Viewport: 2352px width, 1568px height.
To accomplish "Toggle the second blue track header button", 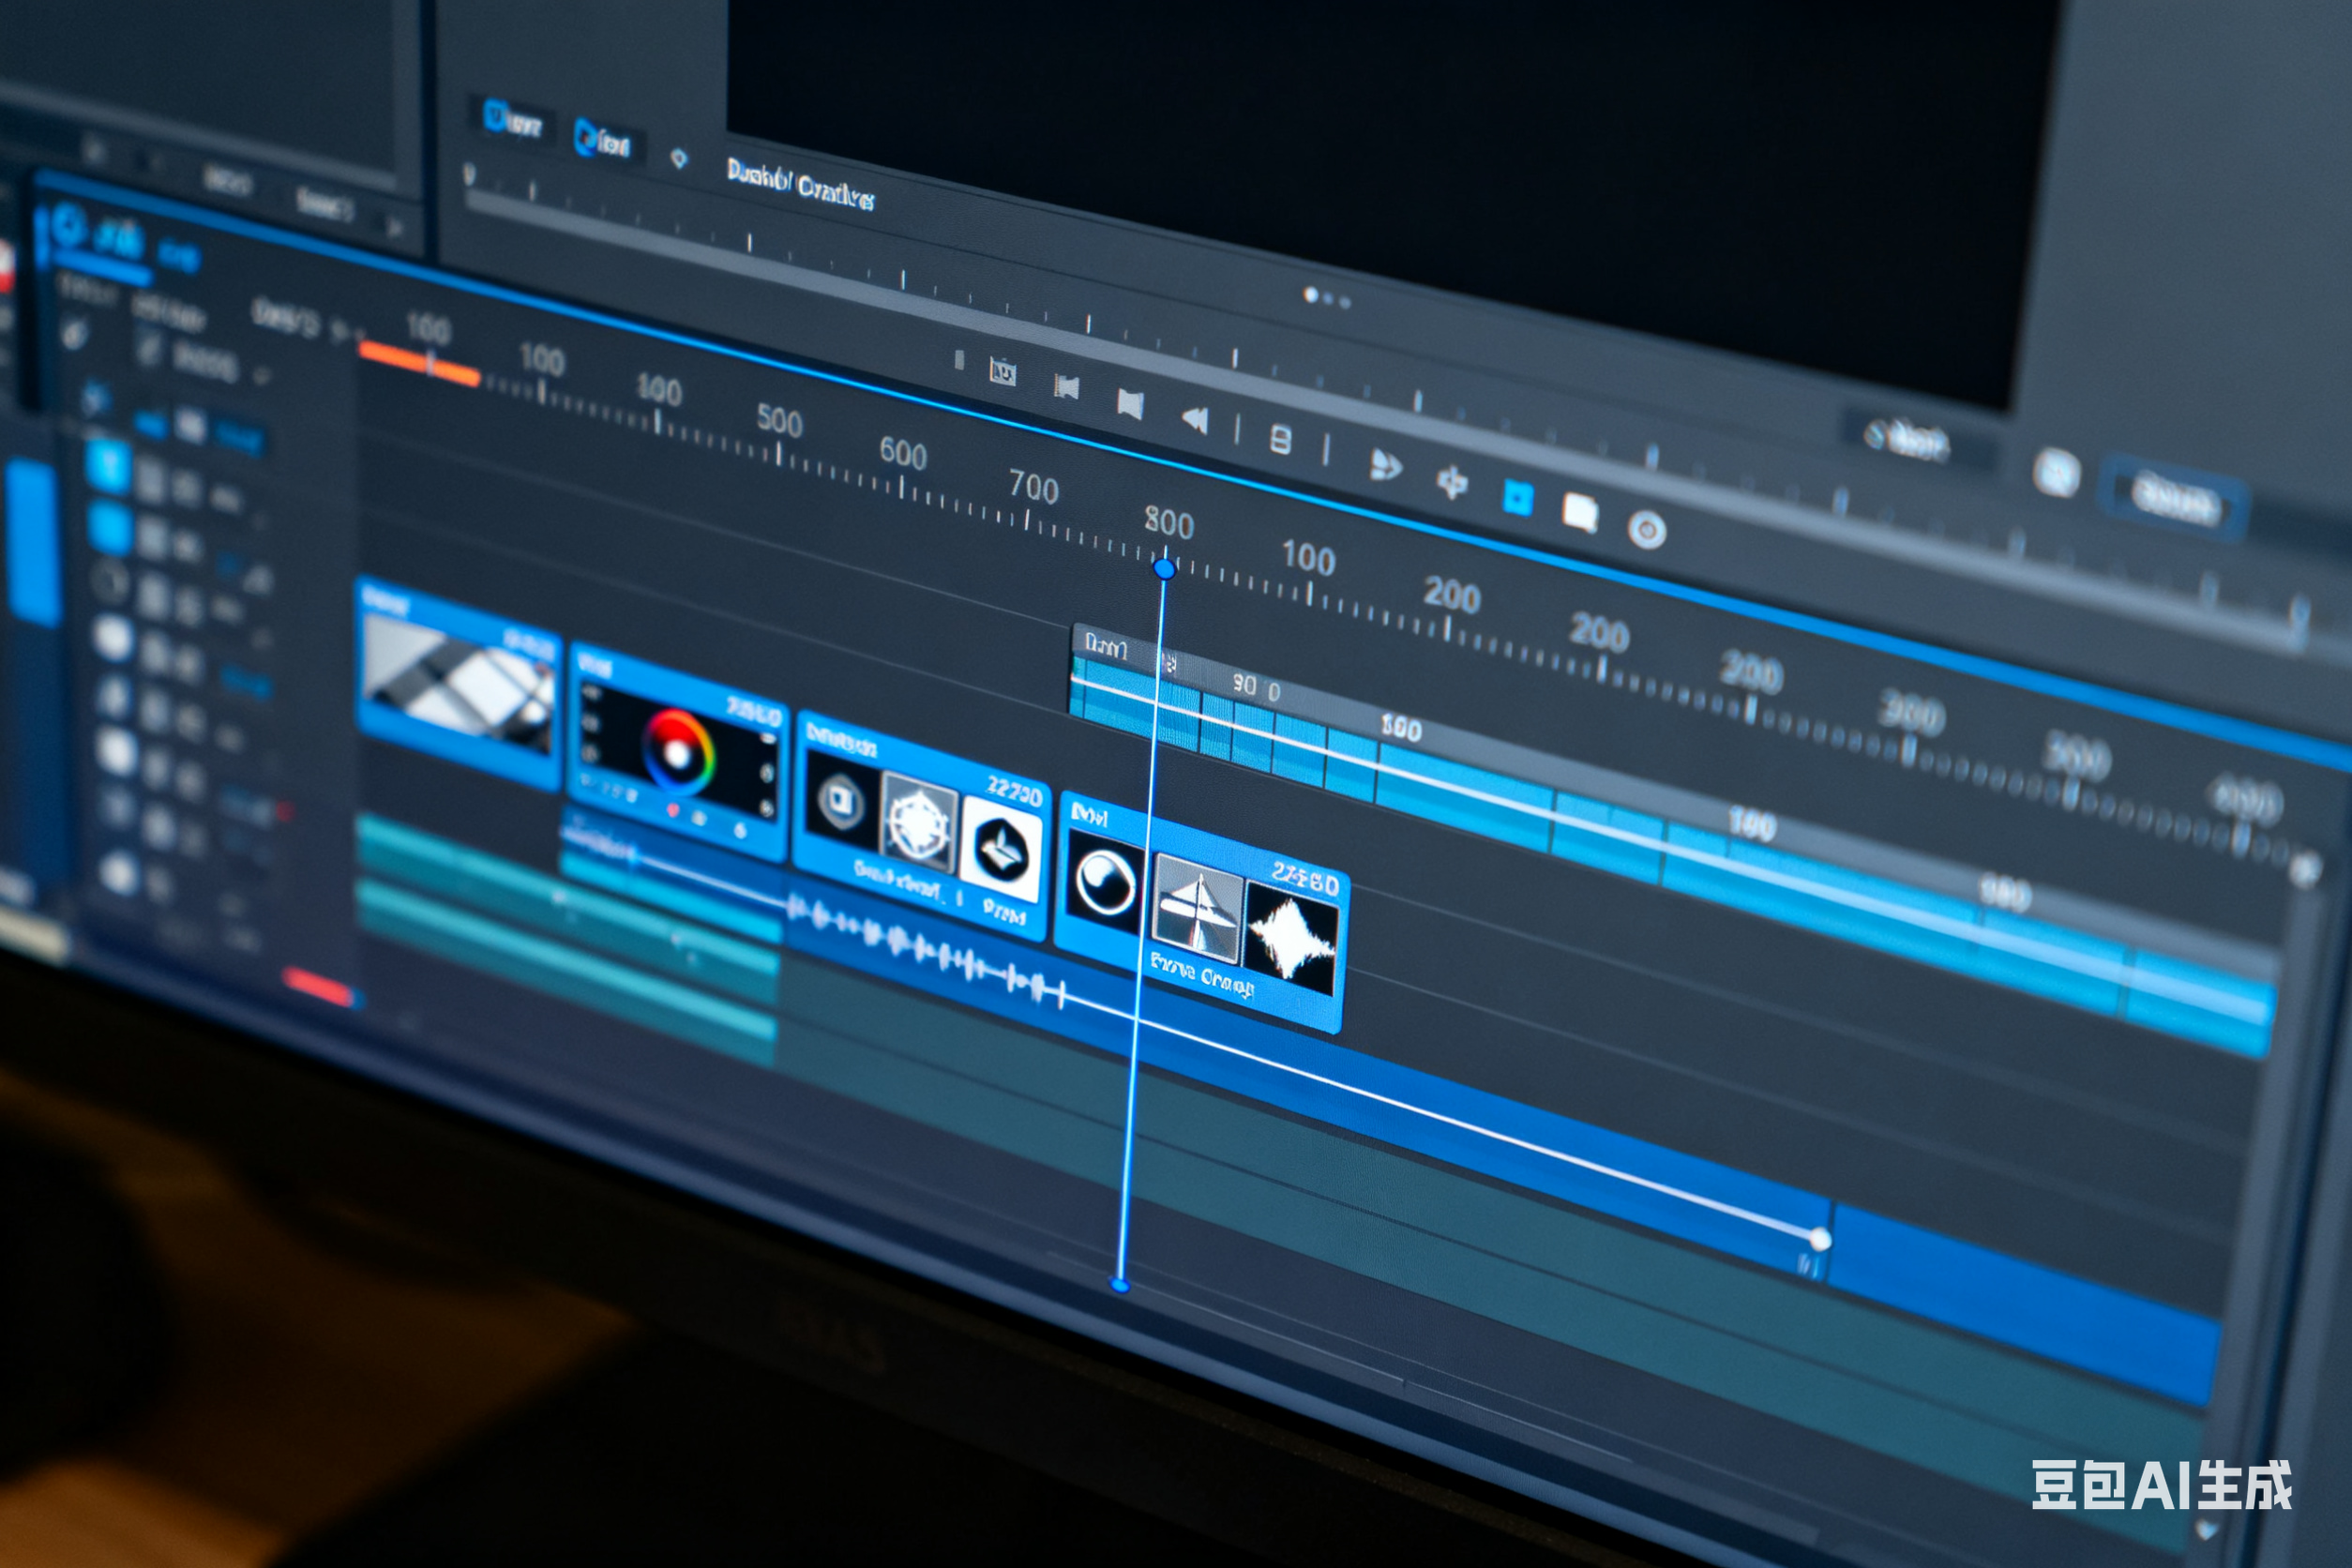I will click(110, 527).
